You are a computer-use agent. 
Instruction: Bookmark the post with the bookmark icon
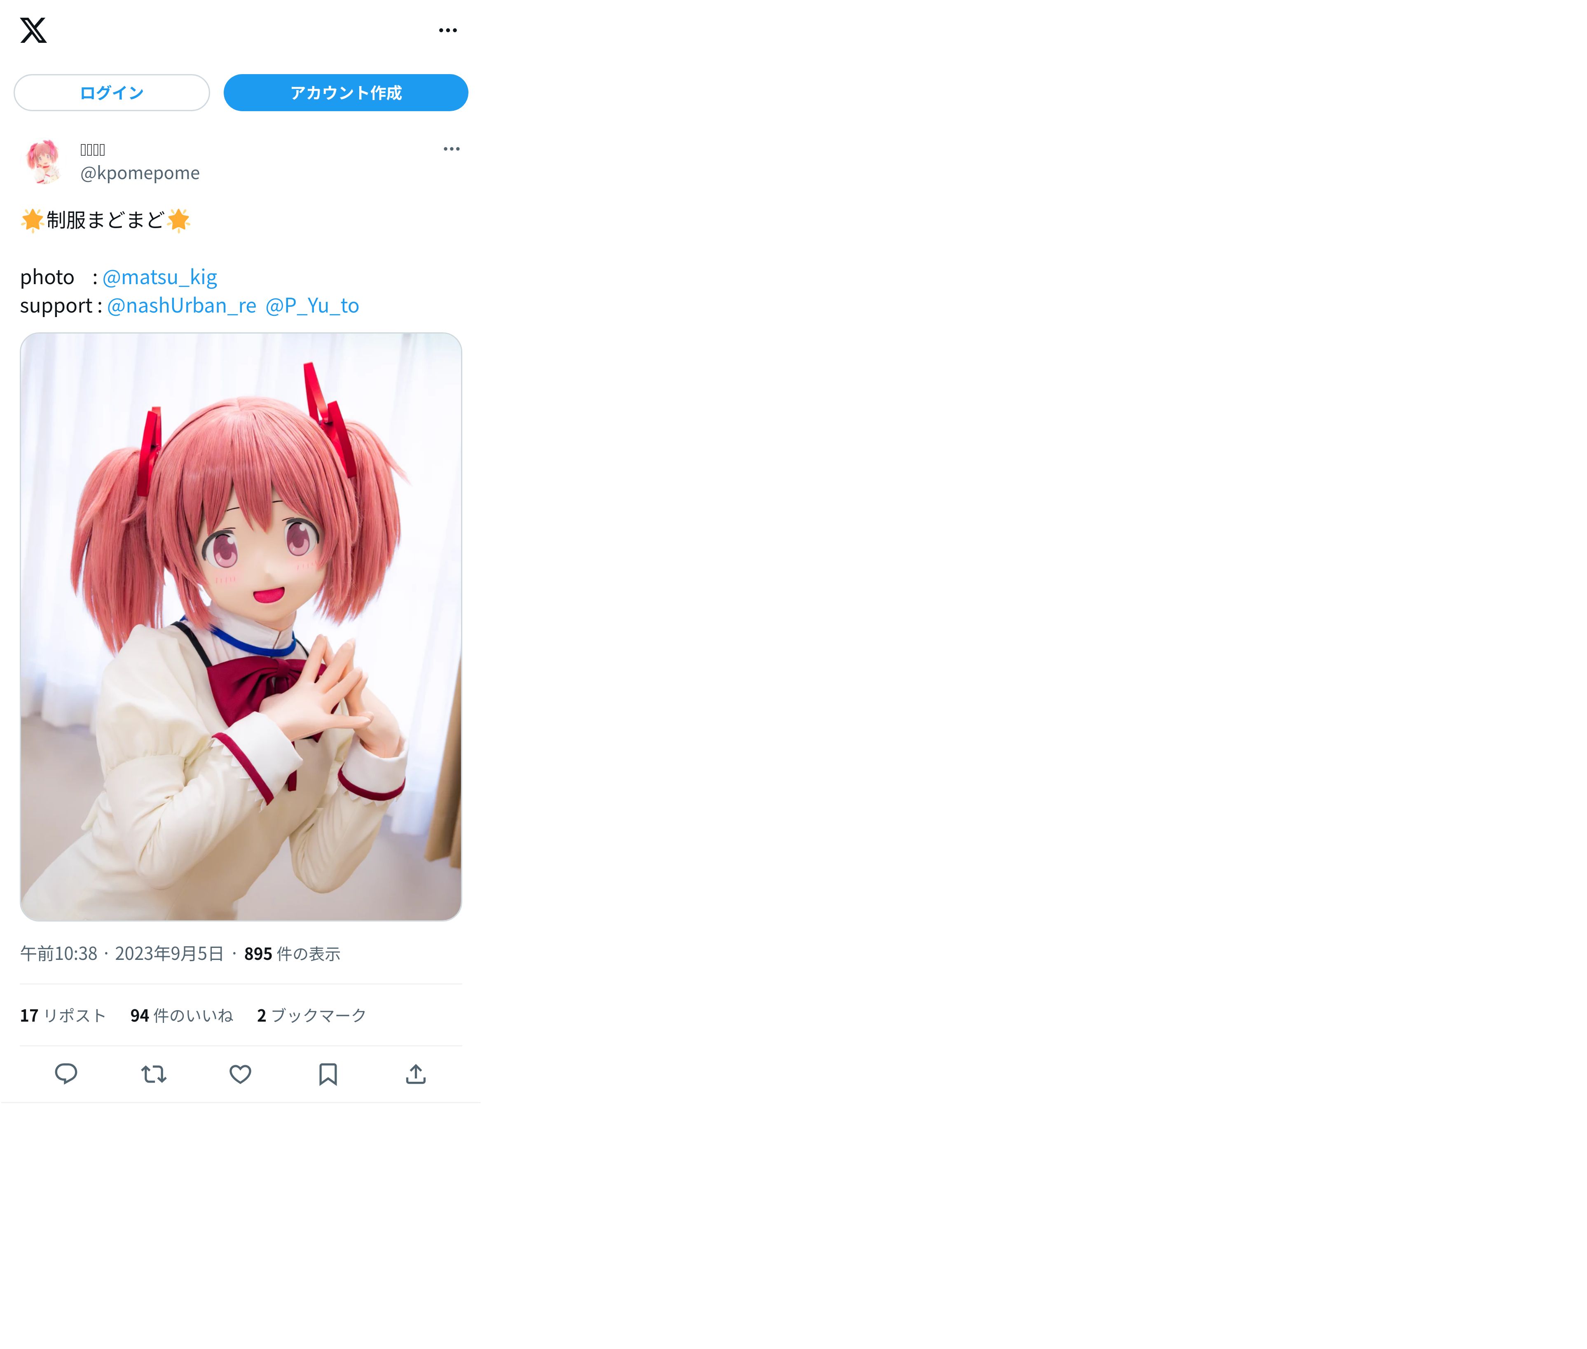pos(328,1074)
